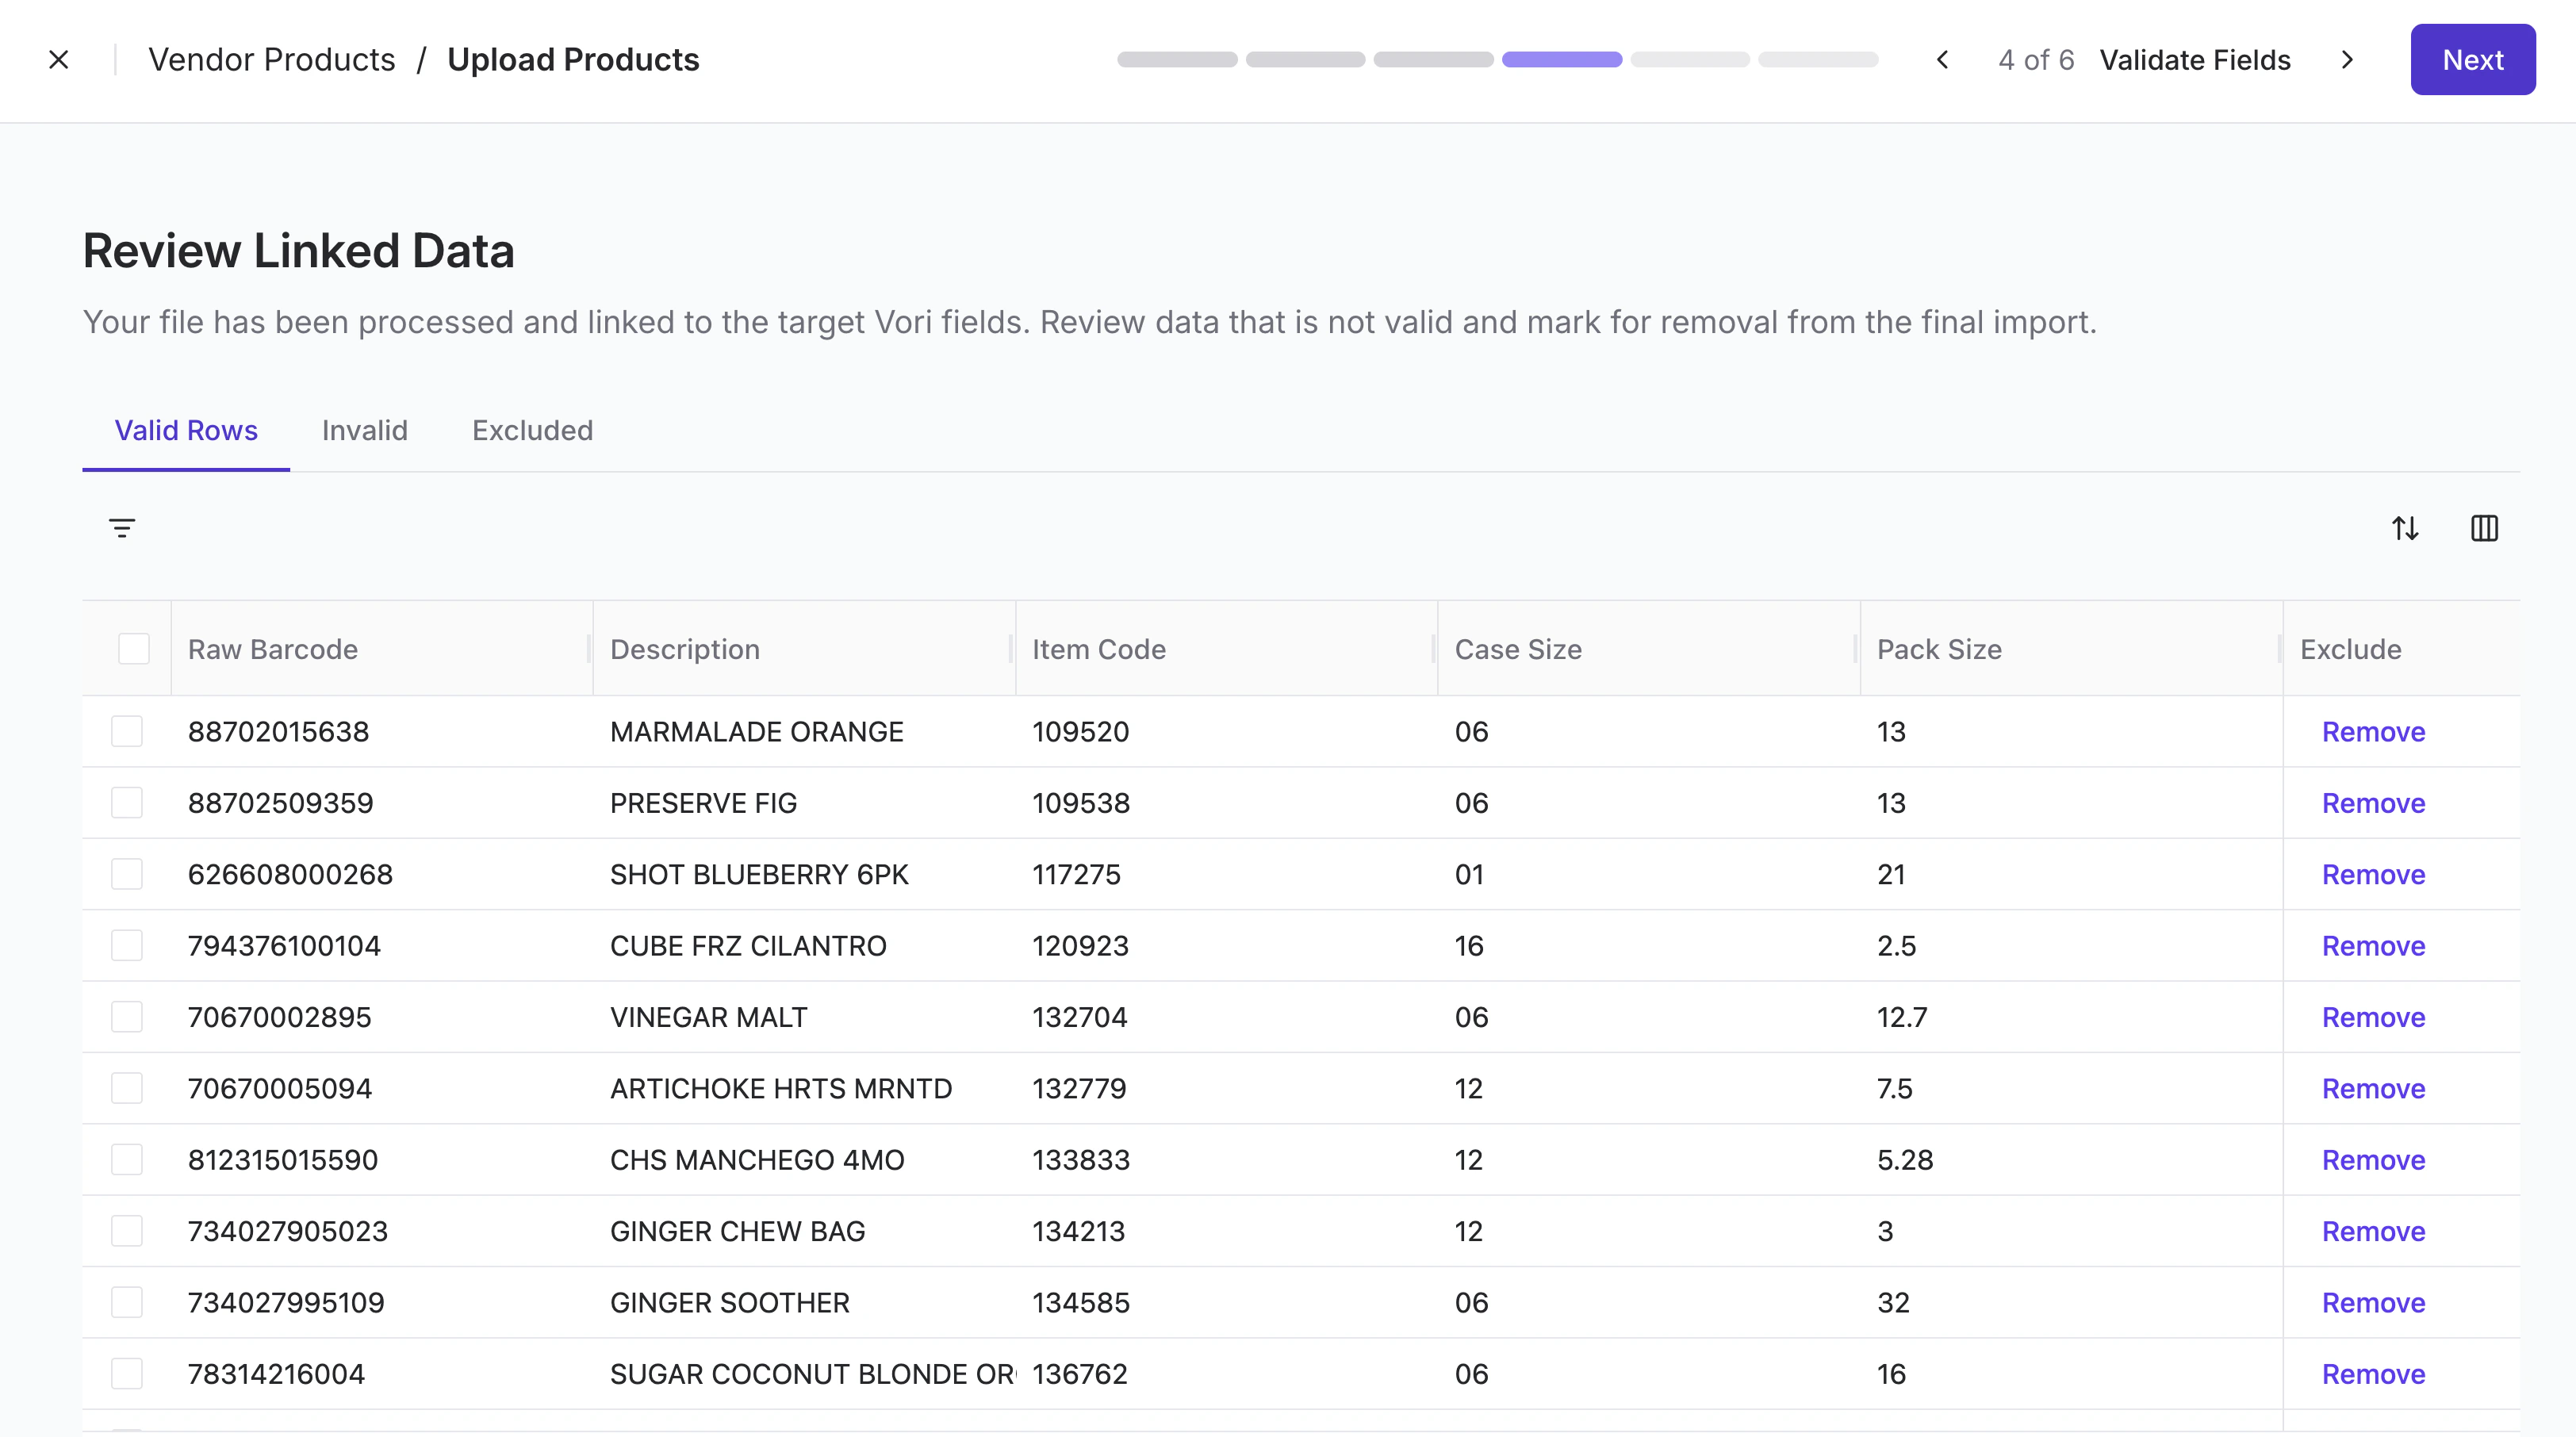This screenshot has width=2576, height=1437.
Task: Remove the PRESERVE FIG row
Action: [x=2373, y=803]
